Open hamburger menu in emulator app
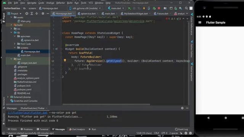The width and height of the screenshot is (244, 137). click(200, 22)
